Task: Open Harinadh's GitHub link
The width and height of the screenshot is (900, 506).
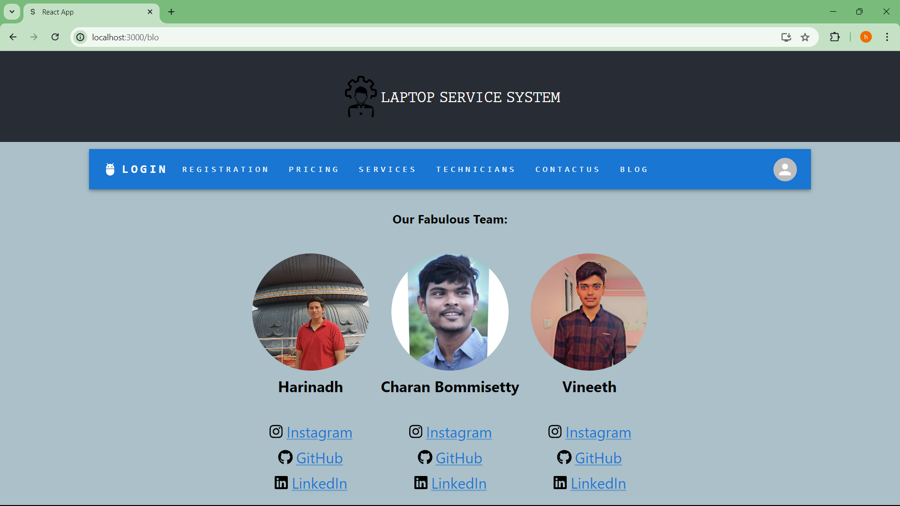Action: [x=319, y=458]
